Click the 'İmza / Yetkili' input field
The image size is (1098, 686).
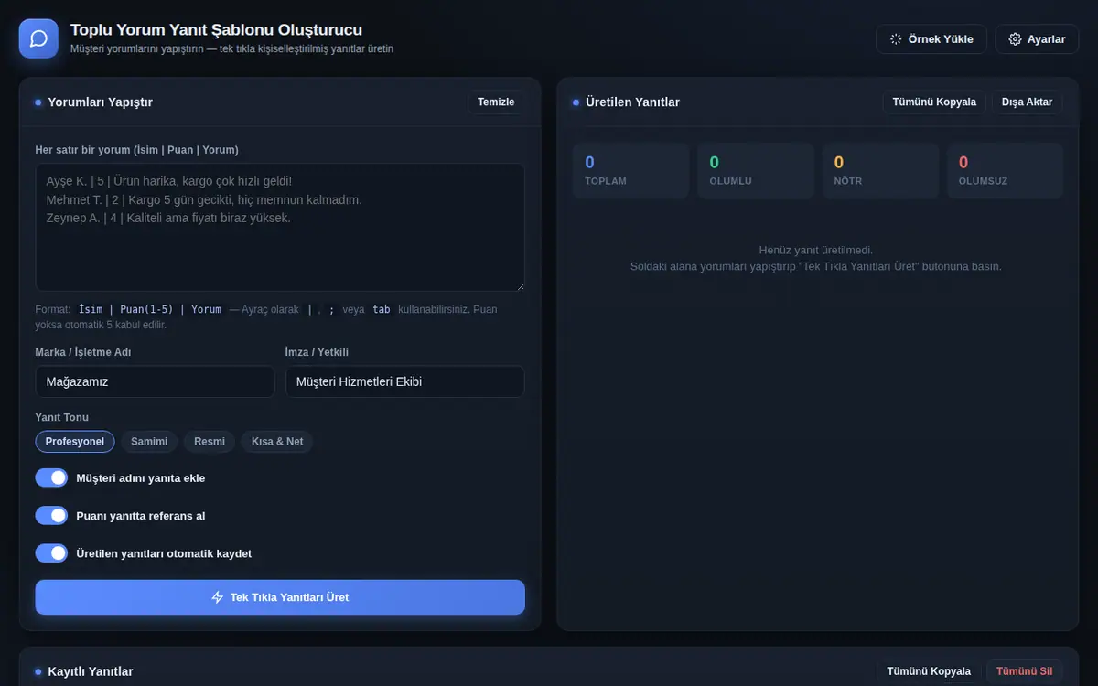point(405,382)
